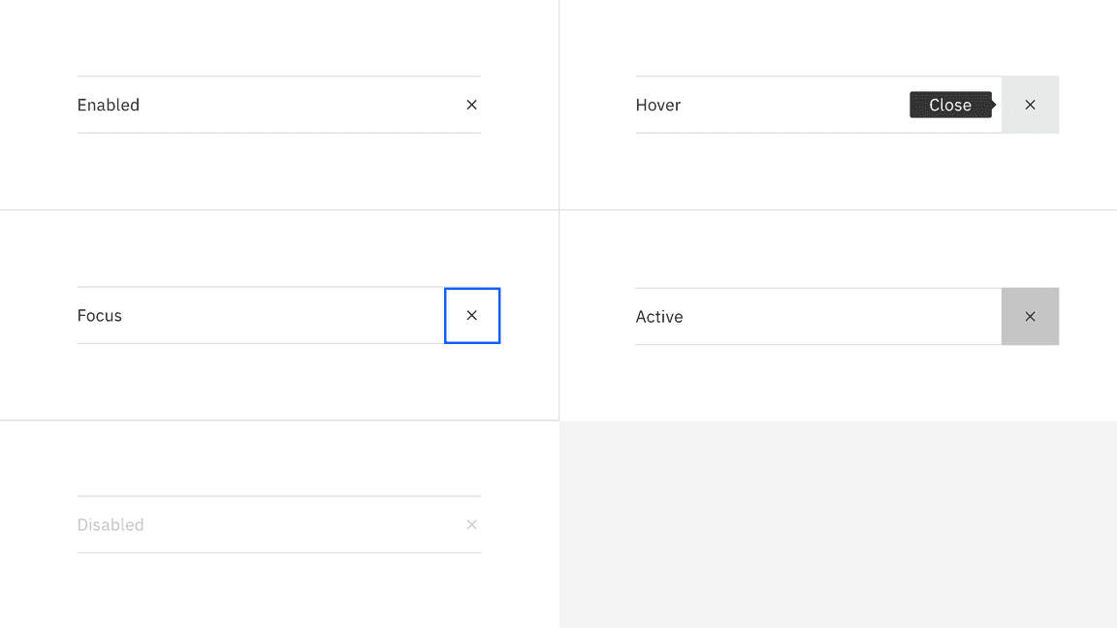Click the dimmed clear icon in Disabled field
The image size is (1117, 628).
coord(471,524)
